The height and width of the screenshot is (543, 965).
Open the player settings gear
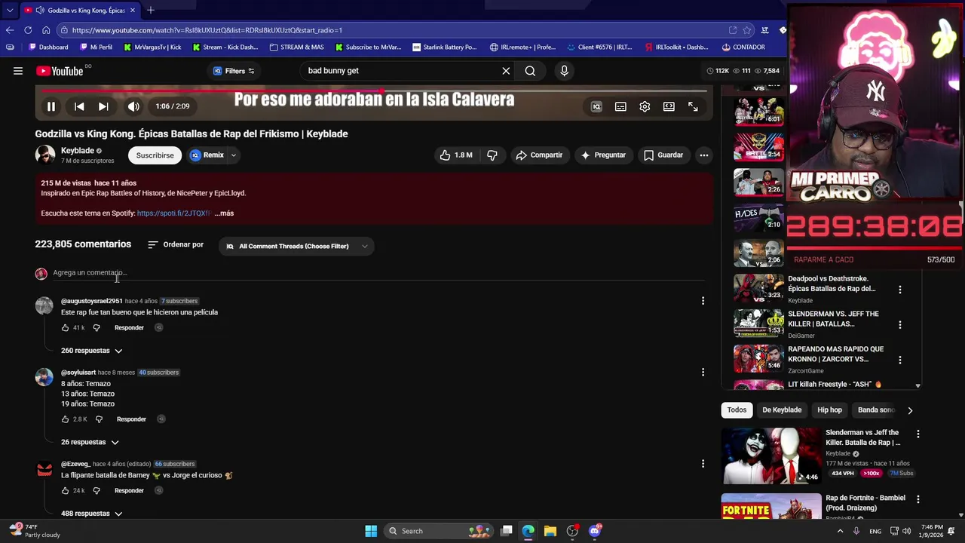click(645, 106)
